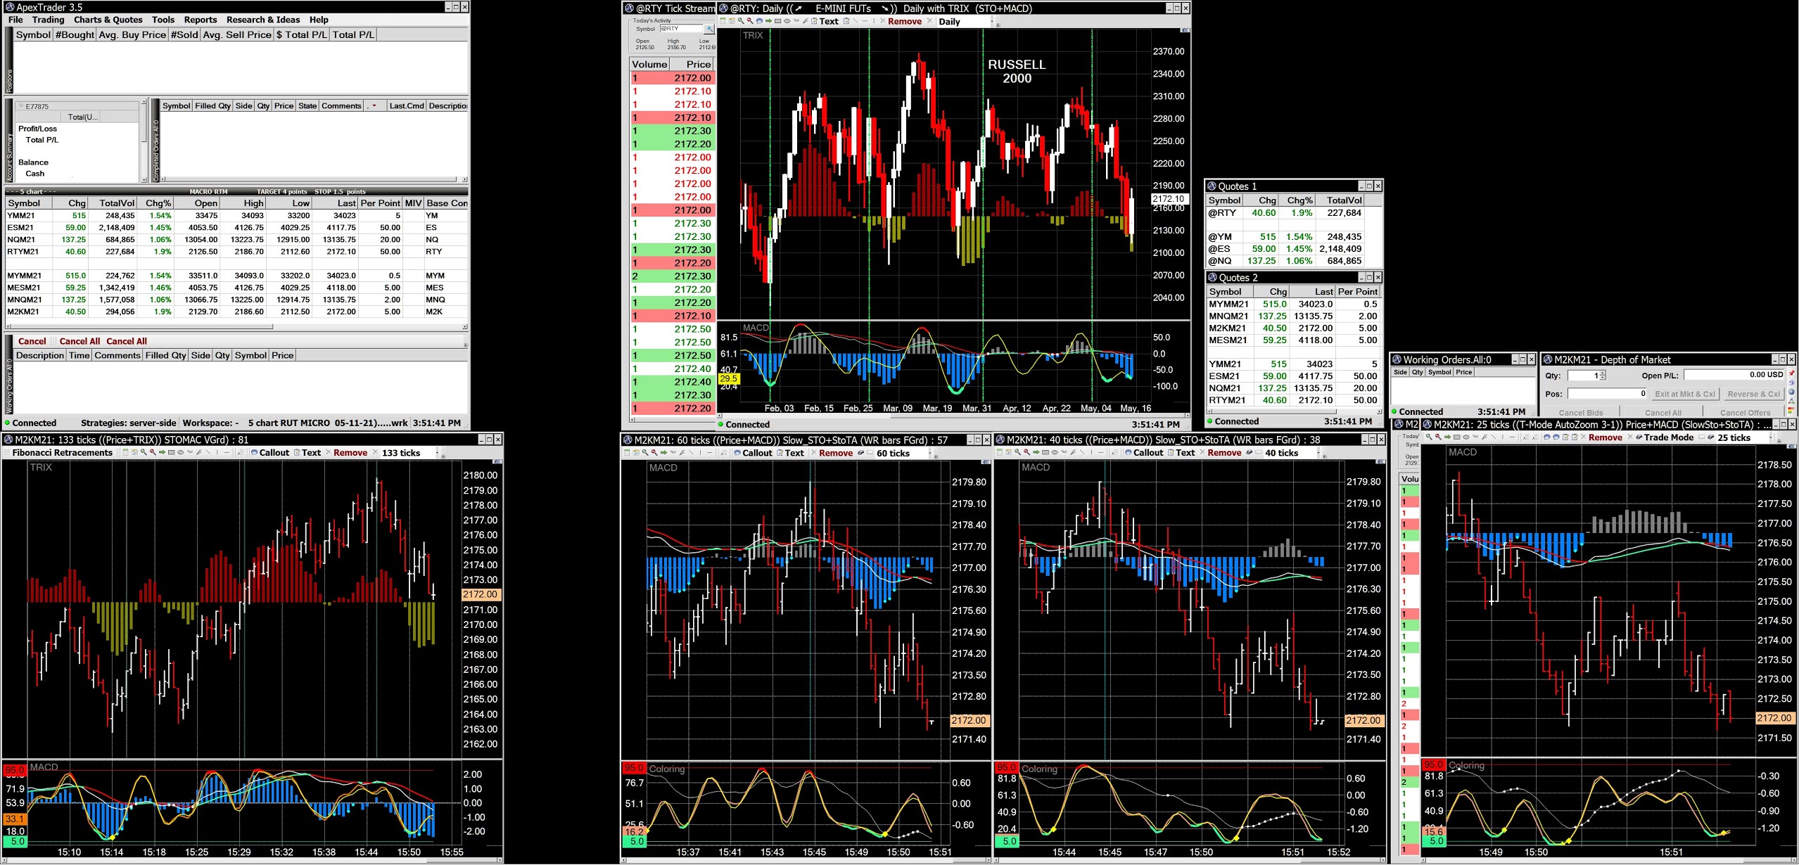Click Remove on 40 ticks chart
This screenshot has height=865, width=1799.
pyautogui.click(x=1223, y=453)
